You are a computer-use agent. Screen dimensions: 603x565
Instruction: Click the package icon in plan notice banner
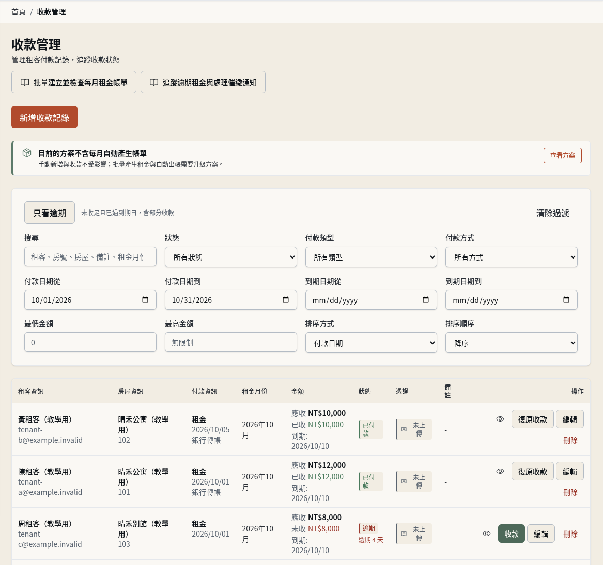pos(26,153)
